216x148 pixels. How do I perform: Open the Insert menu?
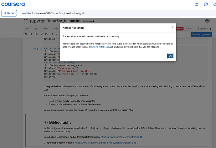[x=55, y=29]
